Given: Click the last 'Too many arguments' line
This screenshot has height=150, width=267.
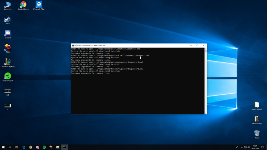Looking at the screenshot, I should coord(90,73).
